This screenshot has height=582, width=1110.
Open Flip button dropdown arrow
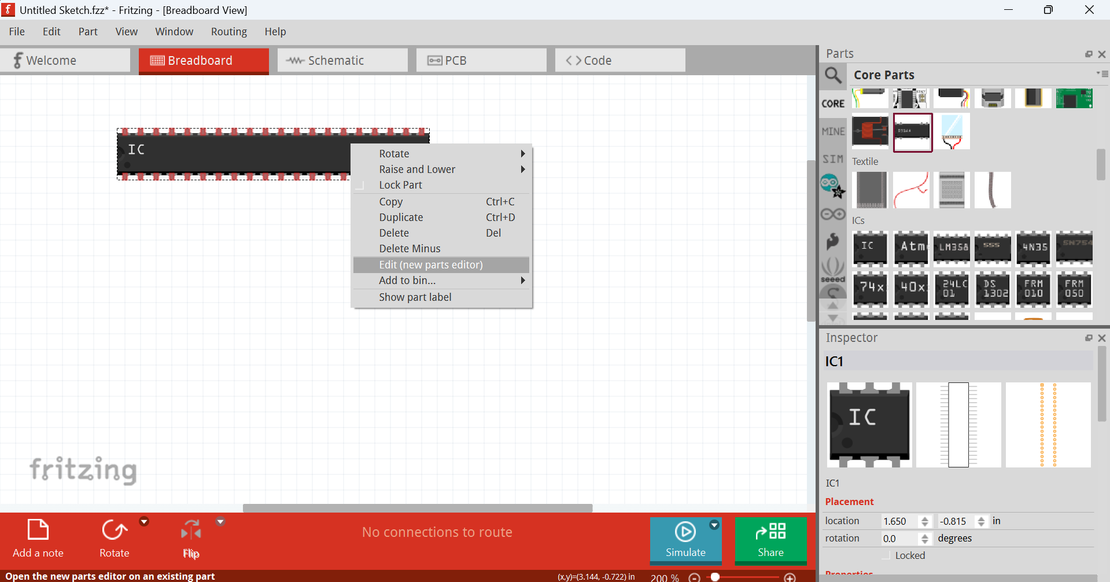(220, 521)
